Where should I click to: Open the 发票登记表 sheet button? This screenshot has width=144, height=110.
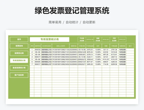[x=19, y=53]
